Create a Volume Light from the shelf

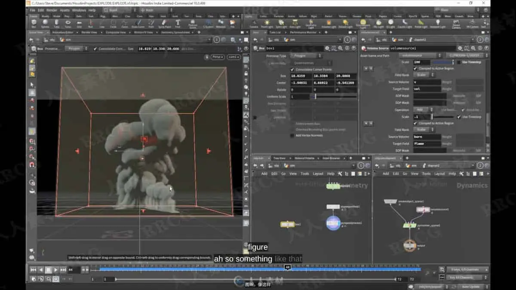coord(329,23)
